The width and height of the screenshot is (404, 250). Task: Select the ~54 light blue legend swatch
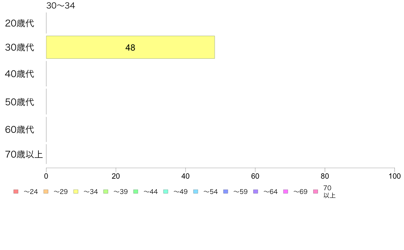[x=196, y=192]
